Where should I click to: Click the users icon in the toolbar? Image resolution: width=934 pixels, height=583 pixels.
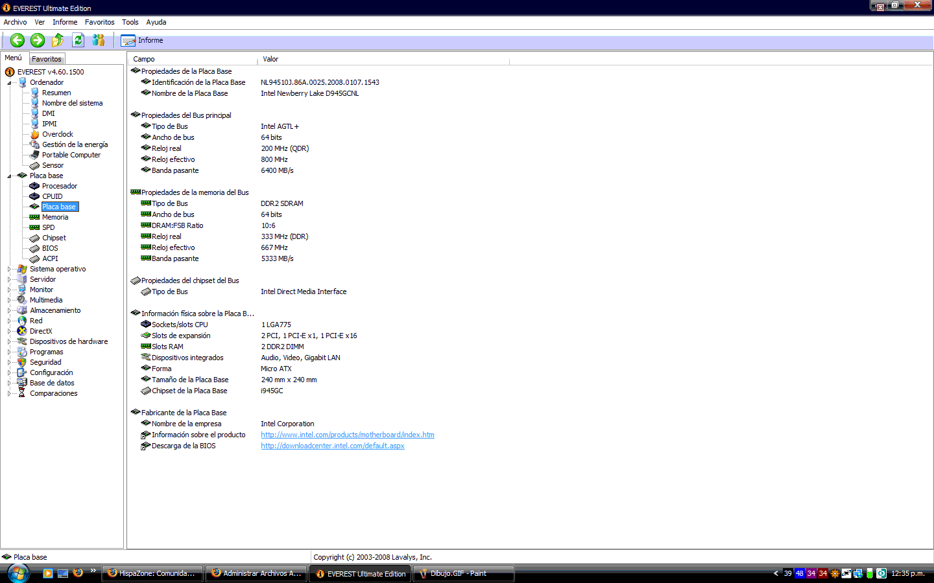coord(99,40)
